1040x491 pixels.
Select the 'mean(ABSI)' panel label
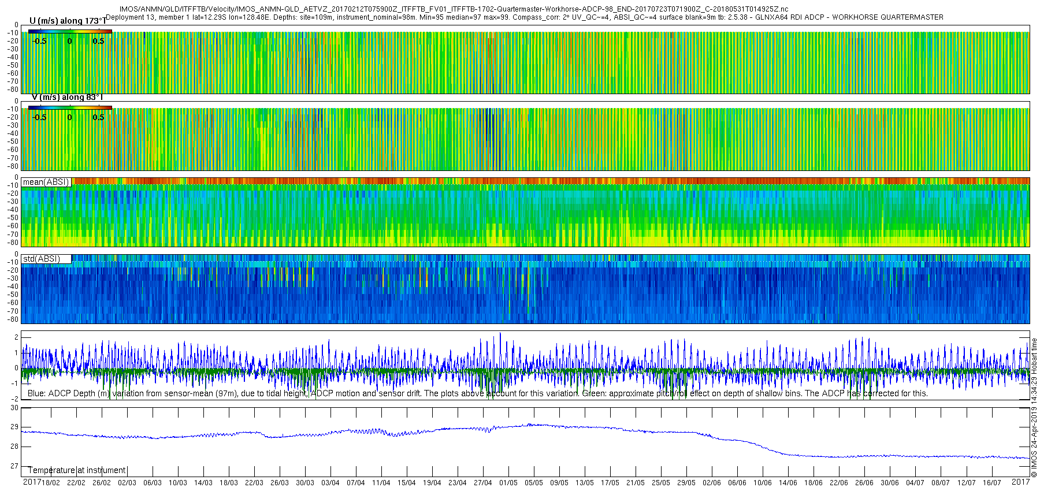coord(46,182)
